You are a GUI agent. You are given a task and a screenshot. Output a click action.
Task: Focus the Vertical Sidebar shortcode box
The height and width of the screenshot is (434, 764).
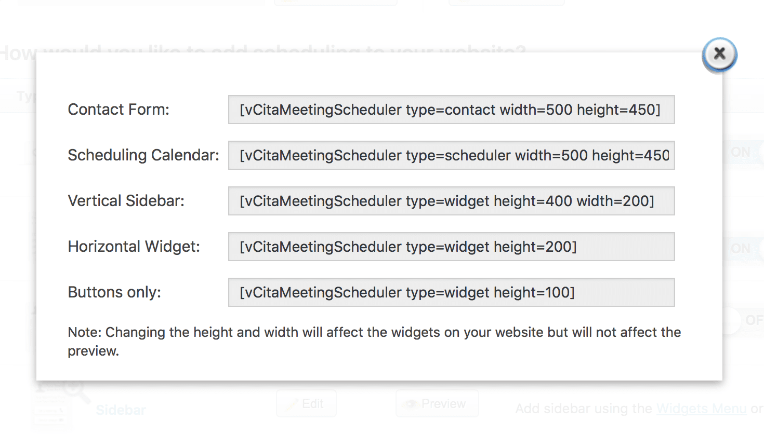coord(451,201)
